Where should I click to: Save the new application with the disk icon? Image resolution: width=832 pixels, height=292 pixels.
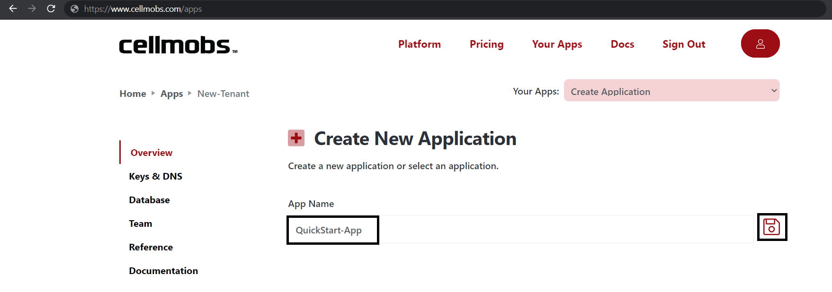pyautogui.click(x=771, y=227)
